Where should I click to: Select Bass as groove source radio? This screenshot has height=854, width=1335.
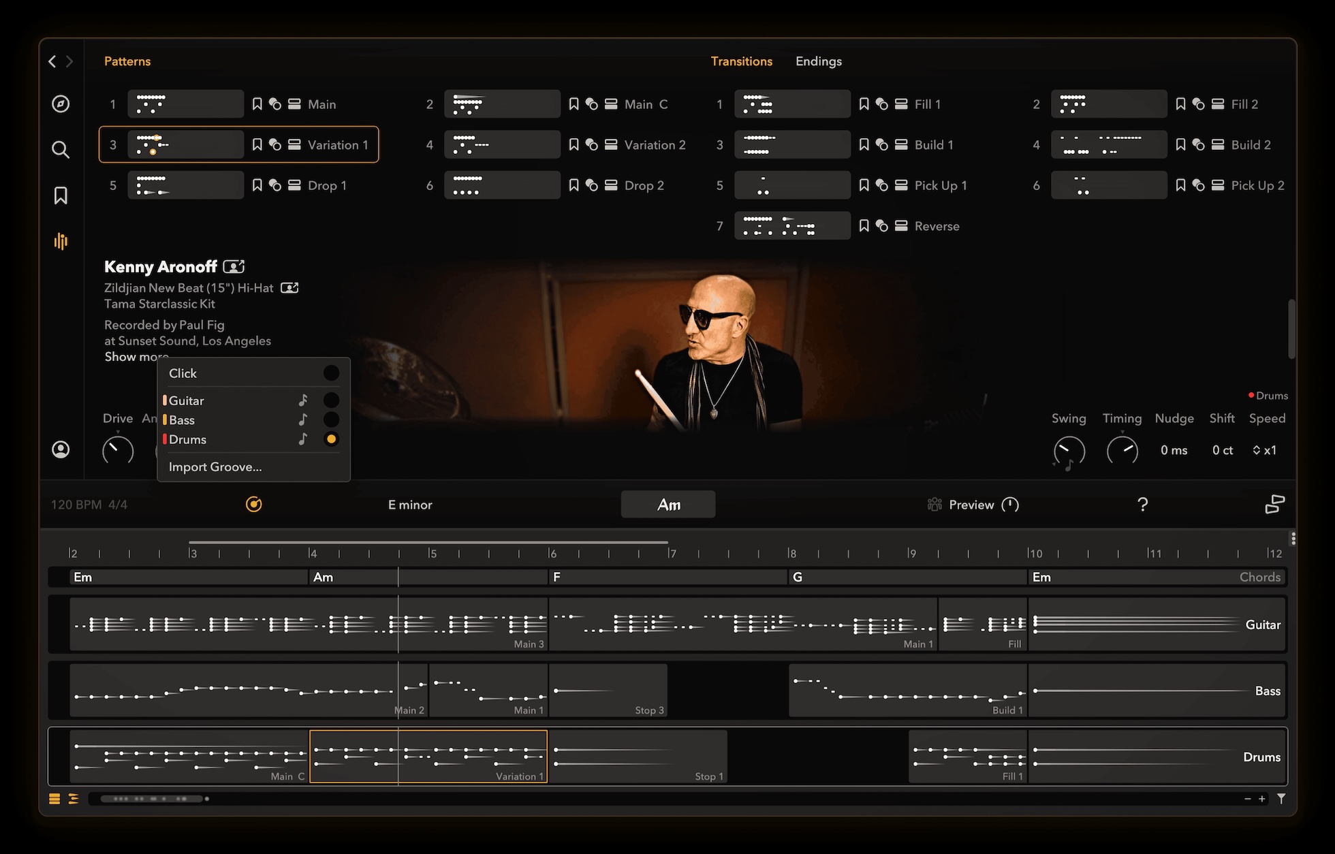(x=331, y=420)
